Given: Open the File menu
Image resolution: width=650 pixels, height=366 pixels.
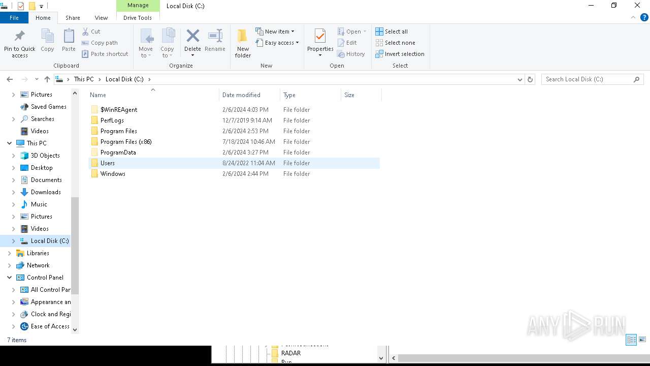Looking at the screenshot, I should click(x=14, y=18).
